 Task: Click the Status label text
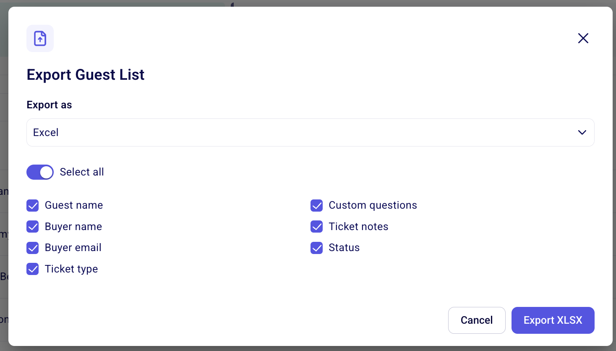click(x=344, y=248)
